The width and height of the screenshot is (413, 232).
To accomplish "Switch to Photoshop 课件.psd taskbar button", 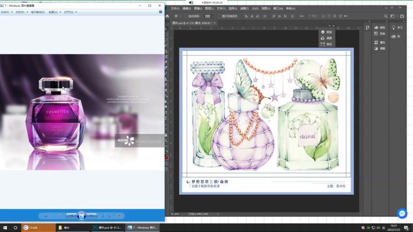I will [x=108, y=228].
